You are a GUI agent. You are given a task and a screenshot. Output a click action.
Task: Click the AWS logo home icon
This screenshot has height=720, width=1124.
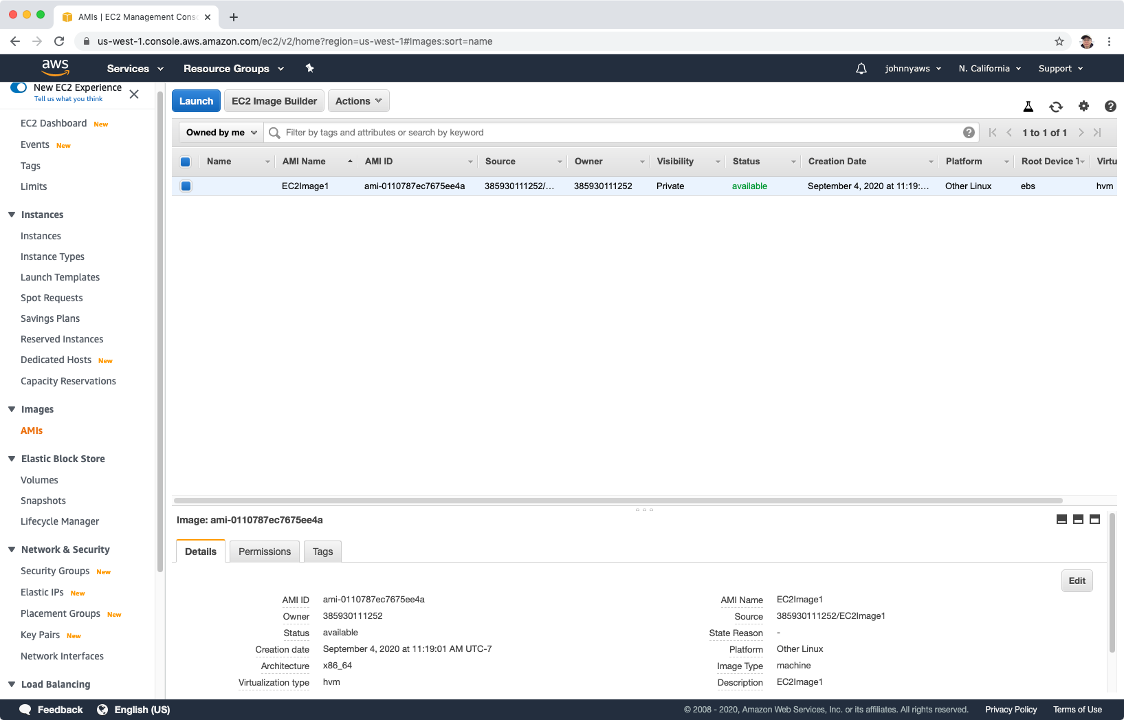pyautogui.click(x=55, y=67)
